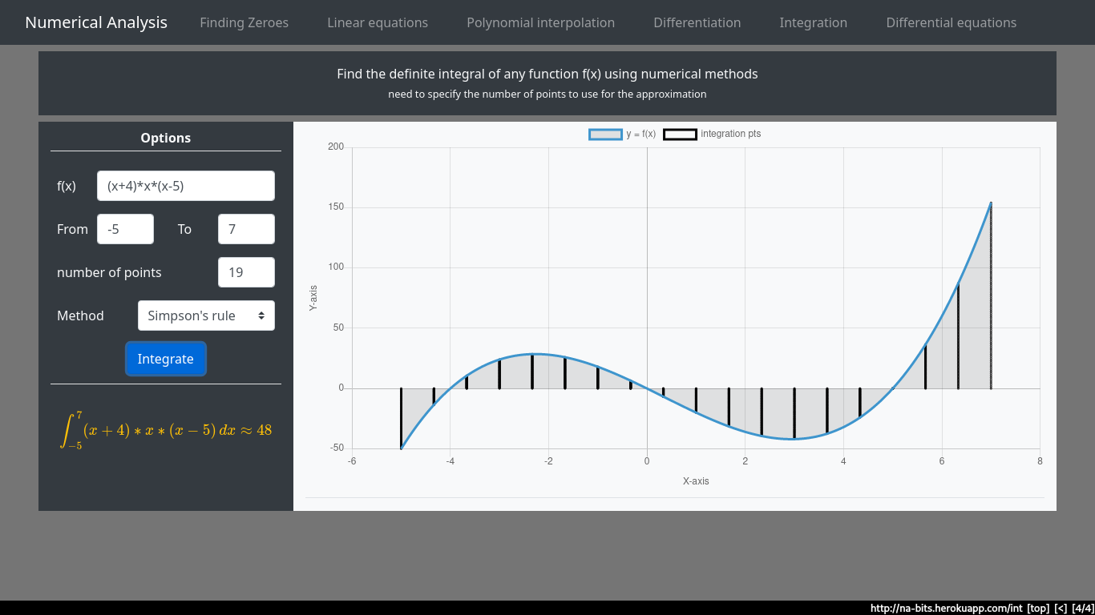The height and width of the screenshot is (615, 1095).
Task: Open Polynomial interpolation page
Action: (x=540, y=22)
